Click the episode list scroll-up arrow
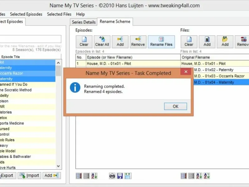Image resolution: width=249 pixels, height=187 pixels. coord(58,63)
